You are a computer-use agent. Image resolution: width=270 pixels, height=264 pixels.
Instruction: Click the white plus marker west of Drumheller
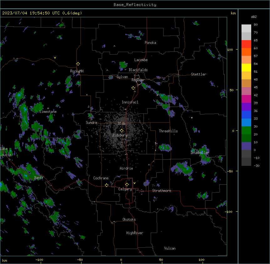point(192,118)
